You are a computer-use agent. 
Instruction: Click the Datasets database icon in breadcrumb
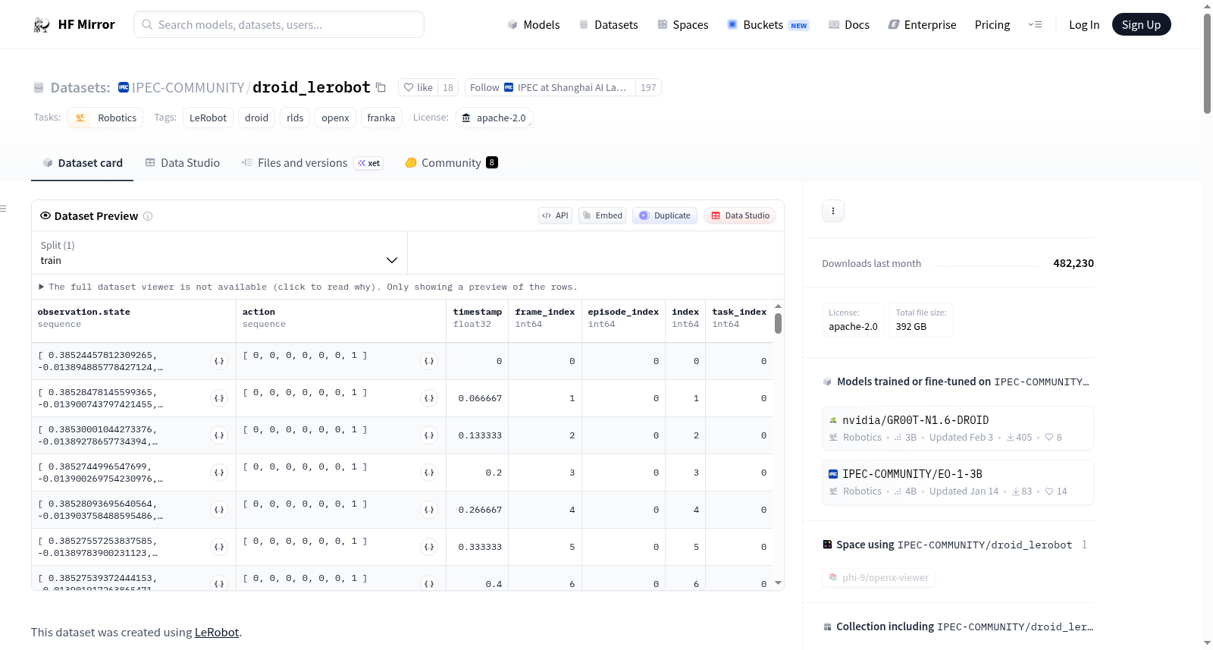[39, 88]
